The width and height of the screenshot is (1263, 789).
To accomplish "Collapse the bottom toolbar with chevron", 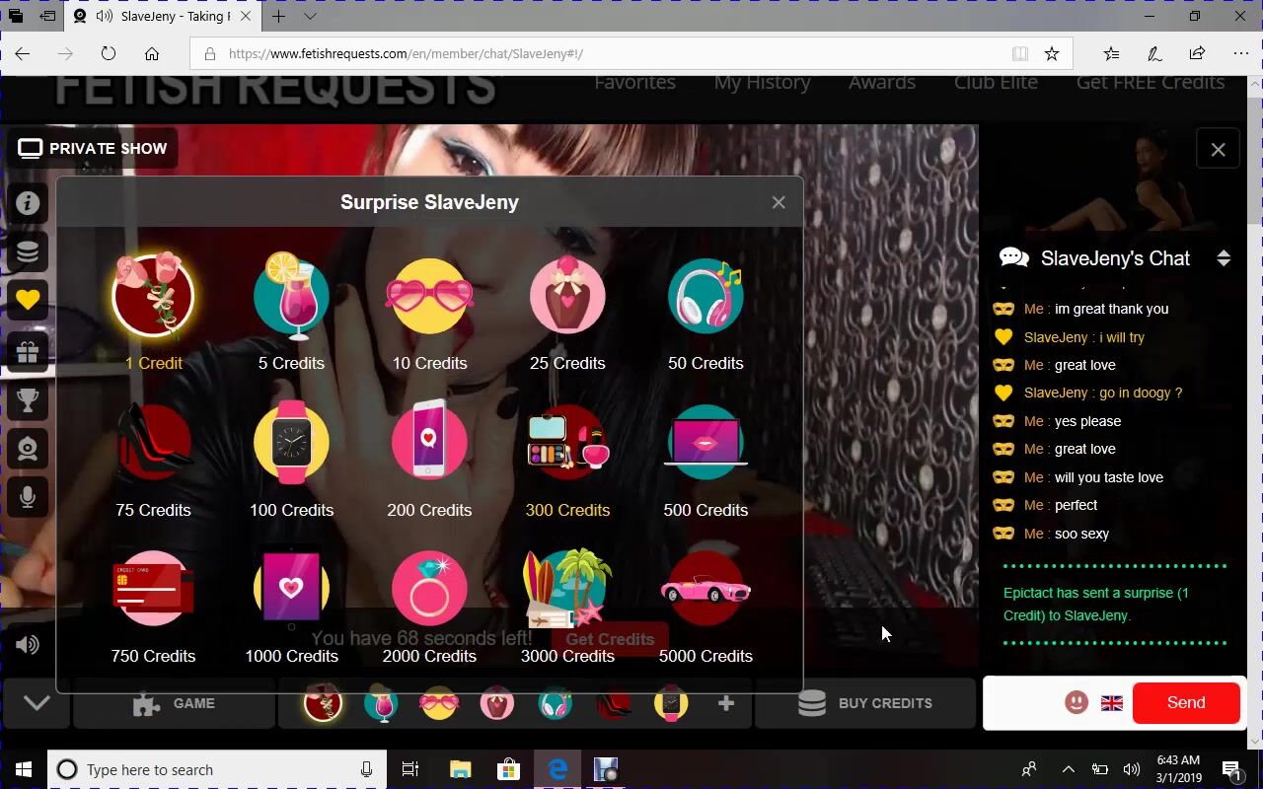I will (x=37, y=703).
